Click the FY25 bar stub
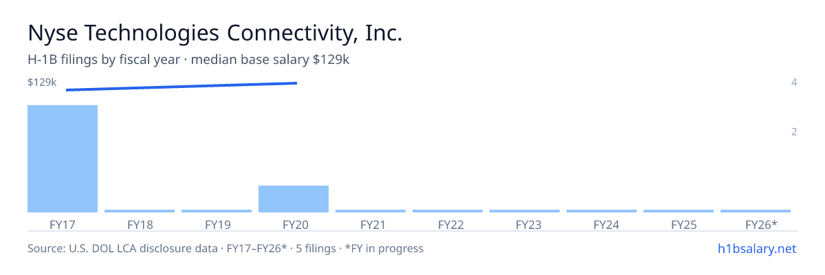825x275 pixels. click(x=679, y=211)
